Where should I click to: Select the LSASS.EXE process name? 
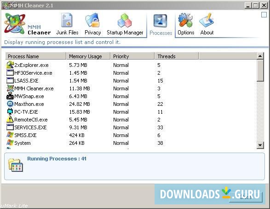(x=26, y=81)
